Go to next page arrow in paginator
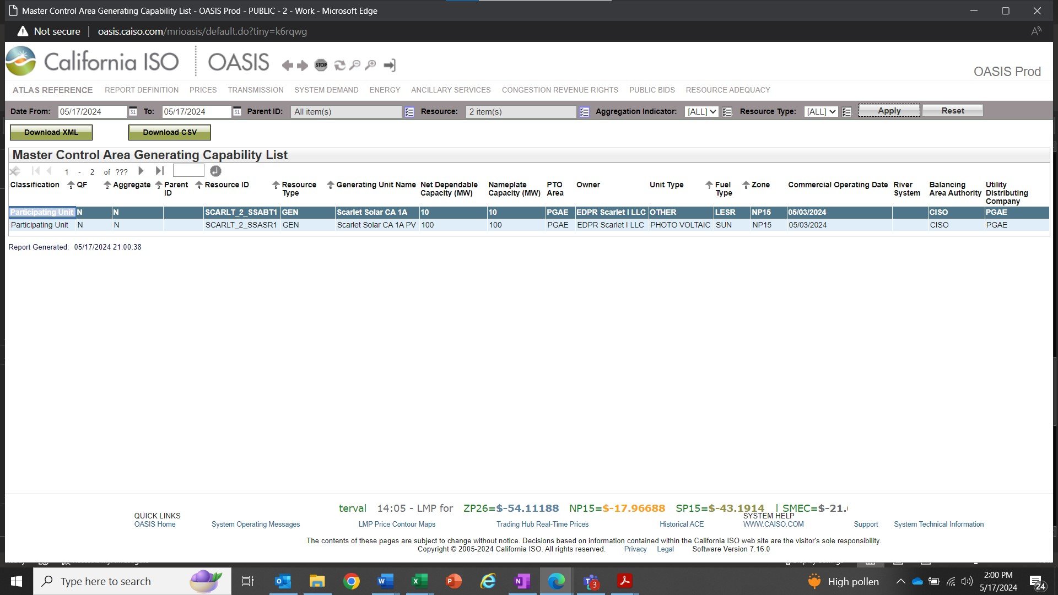 click(141, 171)
